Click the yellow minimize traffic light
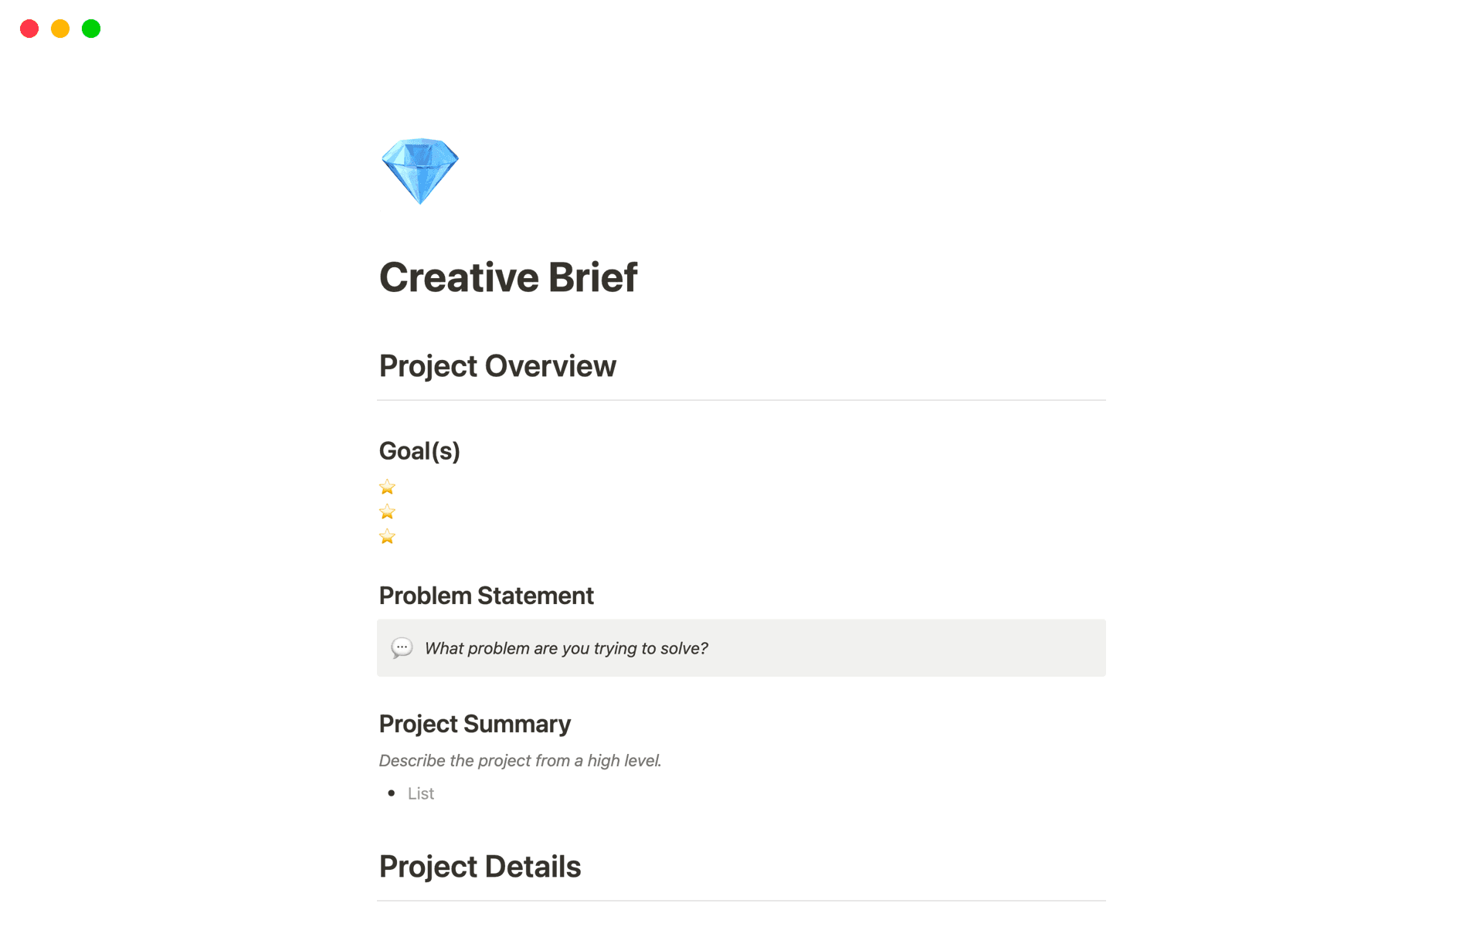 point(60,29)
